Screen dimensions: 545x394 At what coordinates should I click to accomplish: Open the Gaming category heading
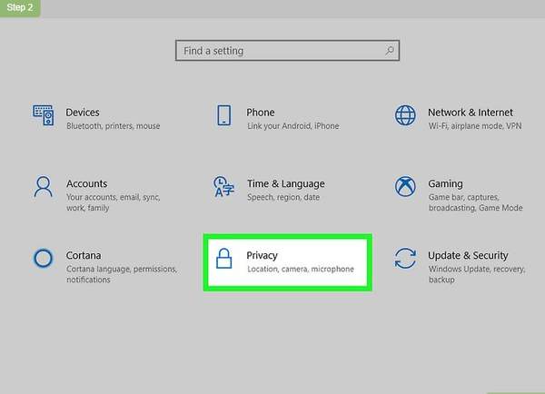pos(445,183)
